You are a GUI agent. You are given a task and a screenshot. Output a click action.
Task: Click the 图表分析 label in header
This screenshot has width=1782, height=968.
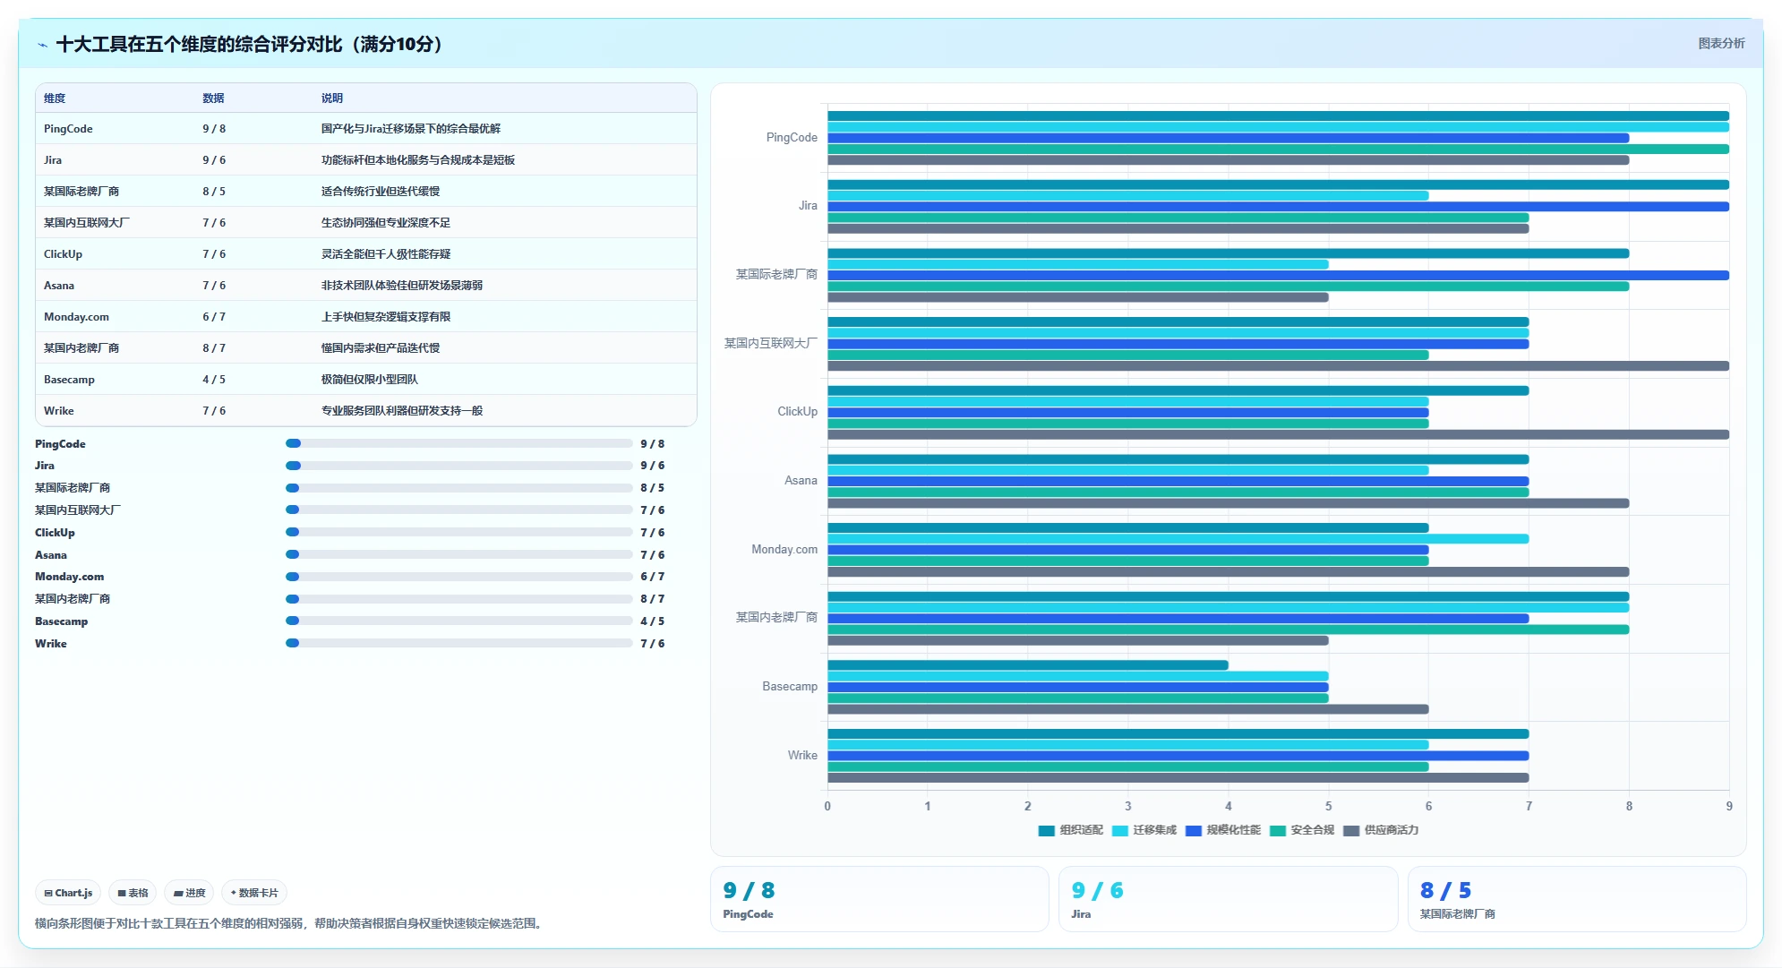pyautogui.click(x=1721, y=43)
